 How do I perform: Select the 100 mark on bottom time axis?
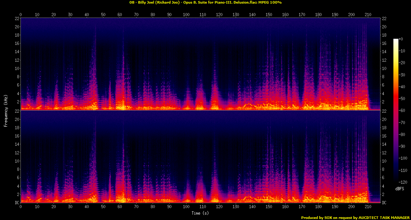[186, 207]
